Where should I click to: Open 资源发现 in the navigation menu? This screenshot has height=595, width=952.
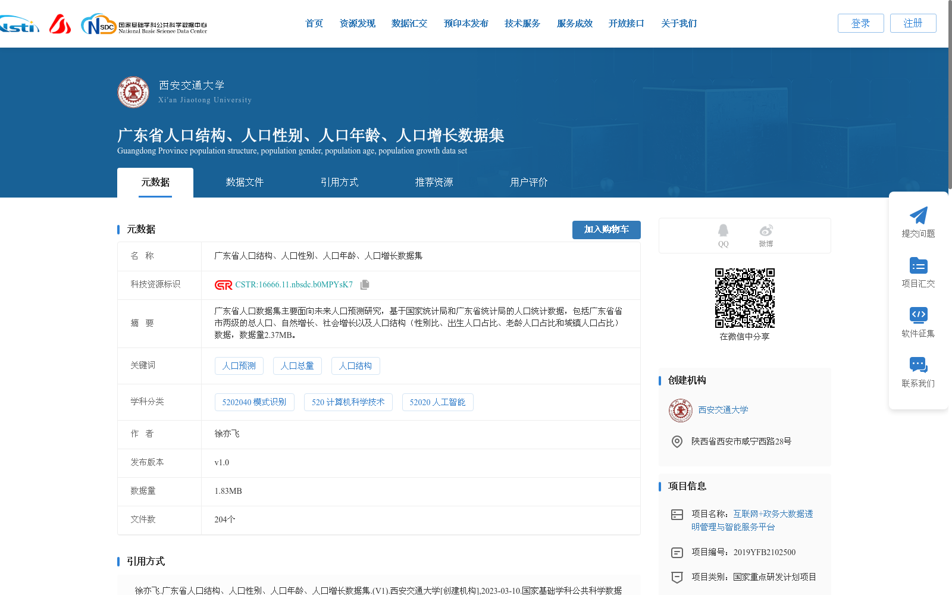coord(357,23)
